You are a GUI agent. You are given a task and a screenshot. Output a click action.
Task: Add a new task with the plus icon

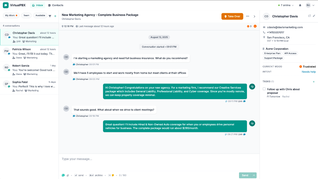(x=314, y=82)
